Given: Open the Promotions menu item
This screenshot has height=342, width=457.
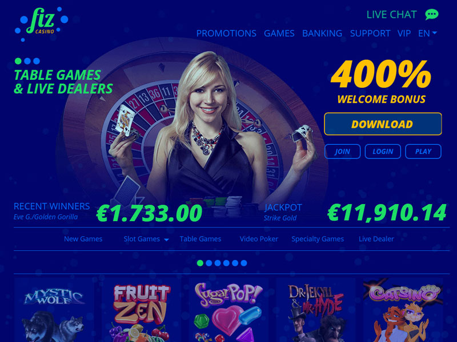Looking at the screenshot, I should click(x=226, y=33).
